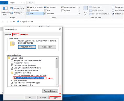The height and width of the screenshot is (101, 124).
Task: Check Display the full path in title bar
Action: pyautogui.click(x=12, y=70)
